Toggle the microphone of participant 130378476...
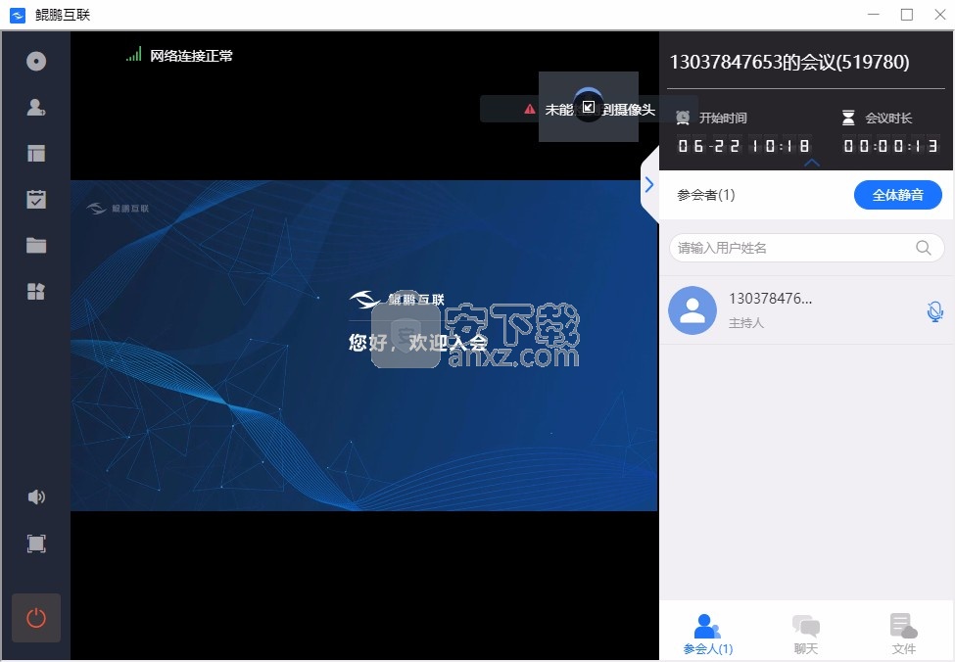This screenshot has width=955, height=662. point(934,311)
